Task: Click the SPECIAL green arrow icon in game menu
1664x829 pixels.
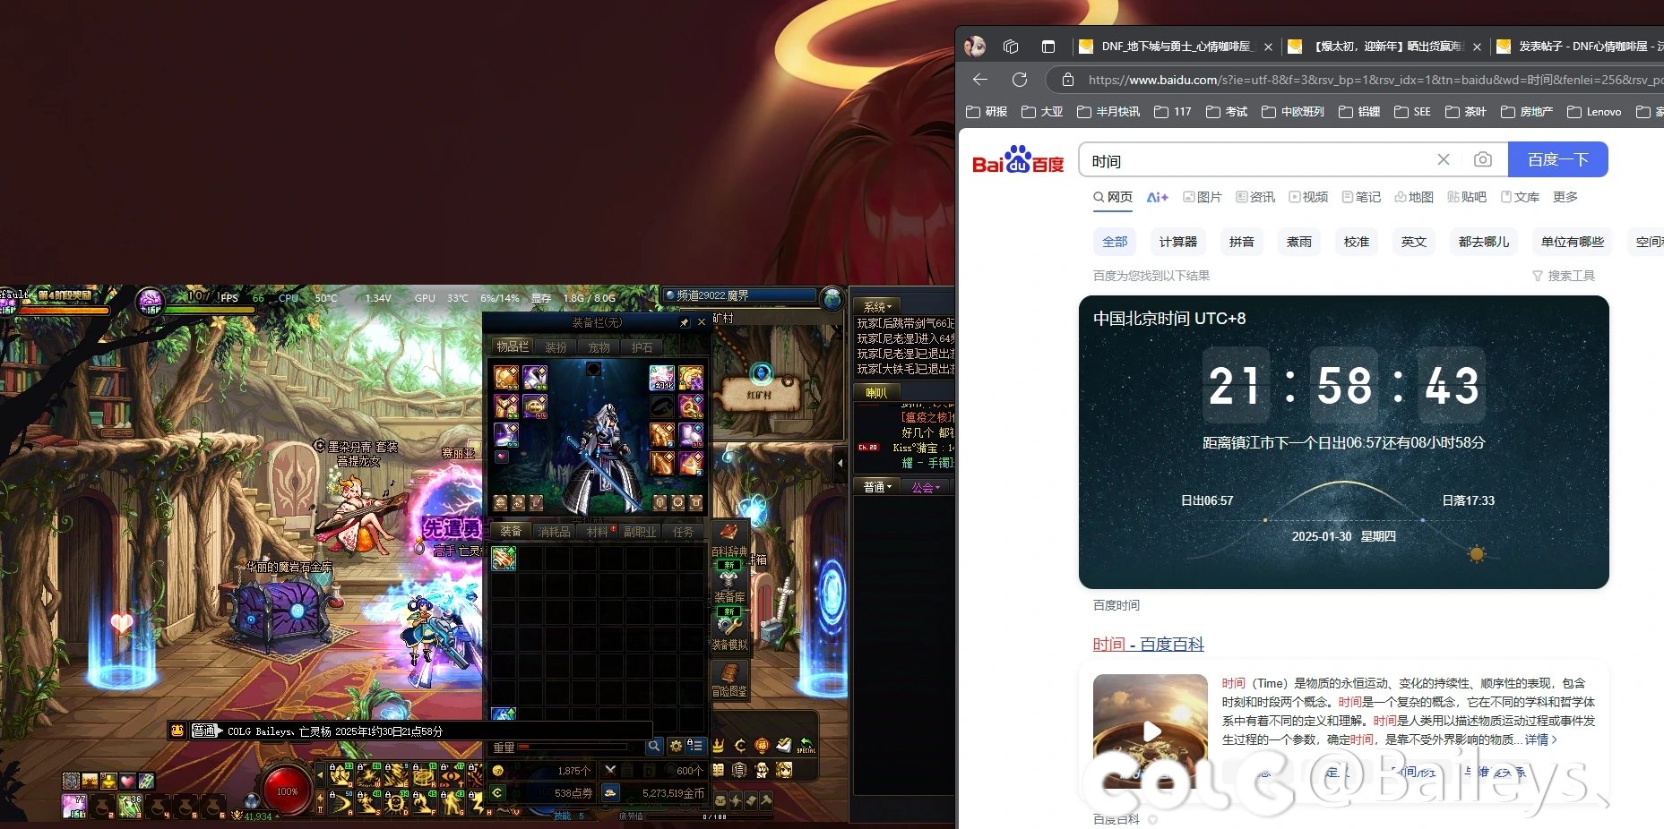Action: point(806,746)
